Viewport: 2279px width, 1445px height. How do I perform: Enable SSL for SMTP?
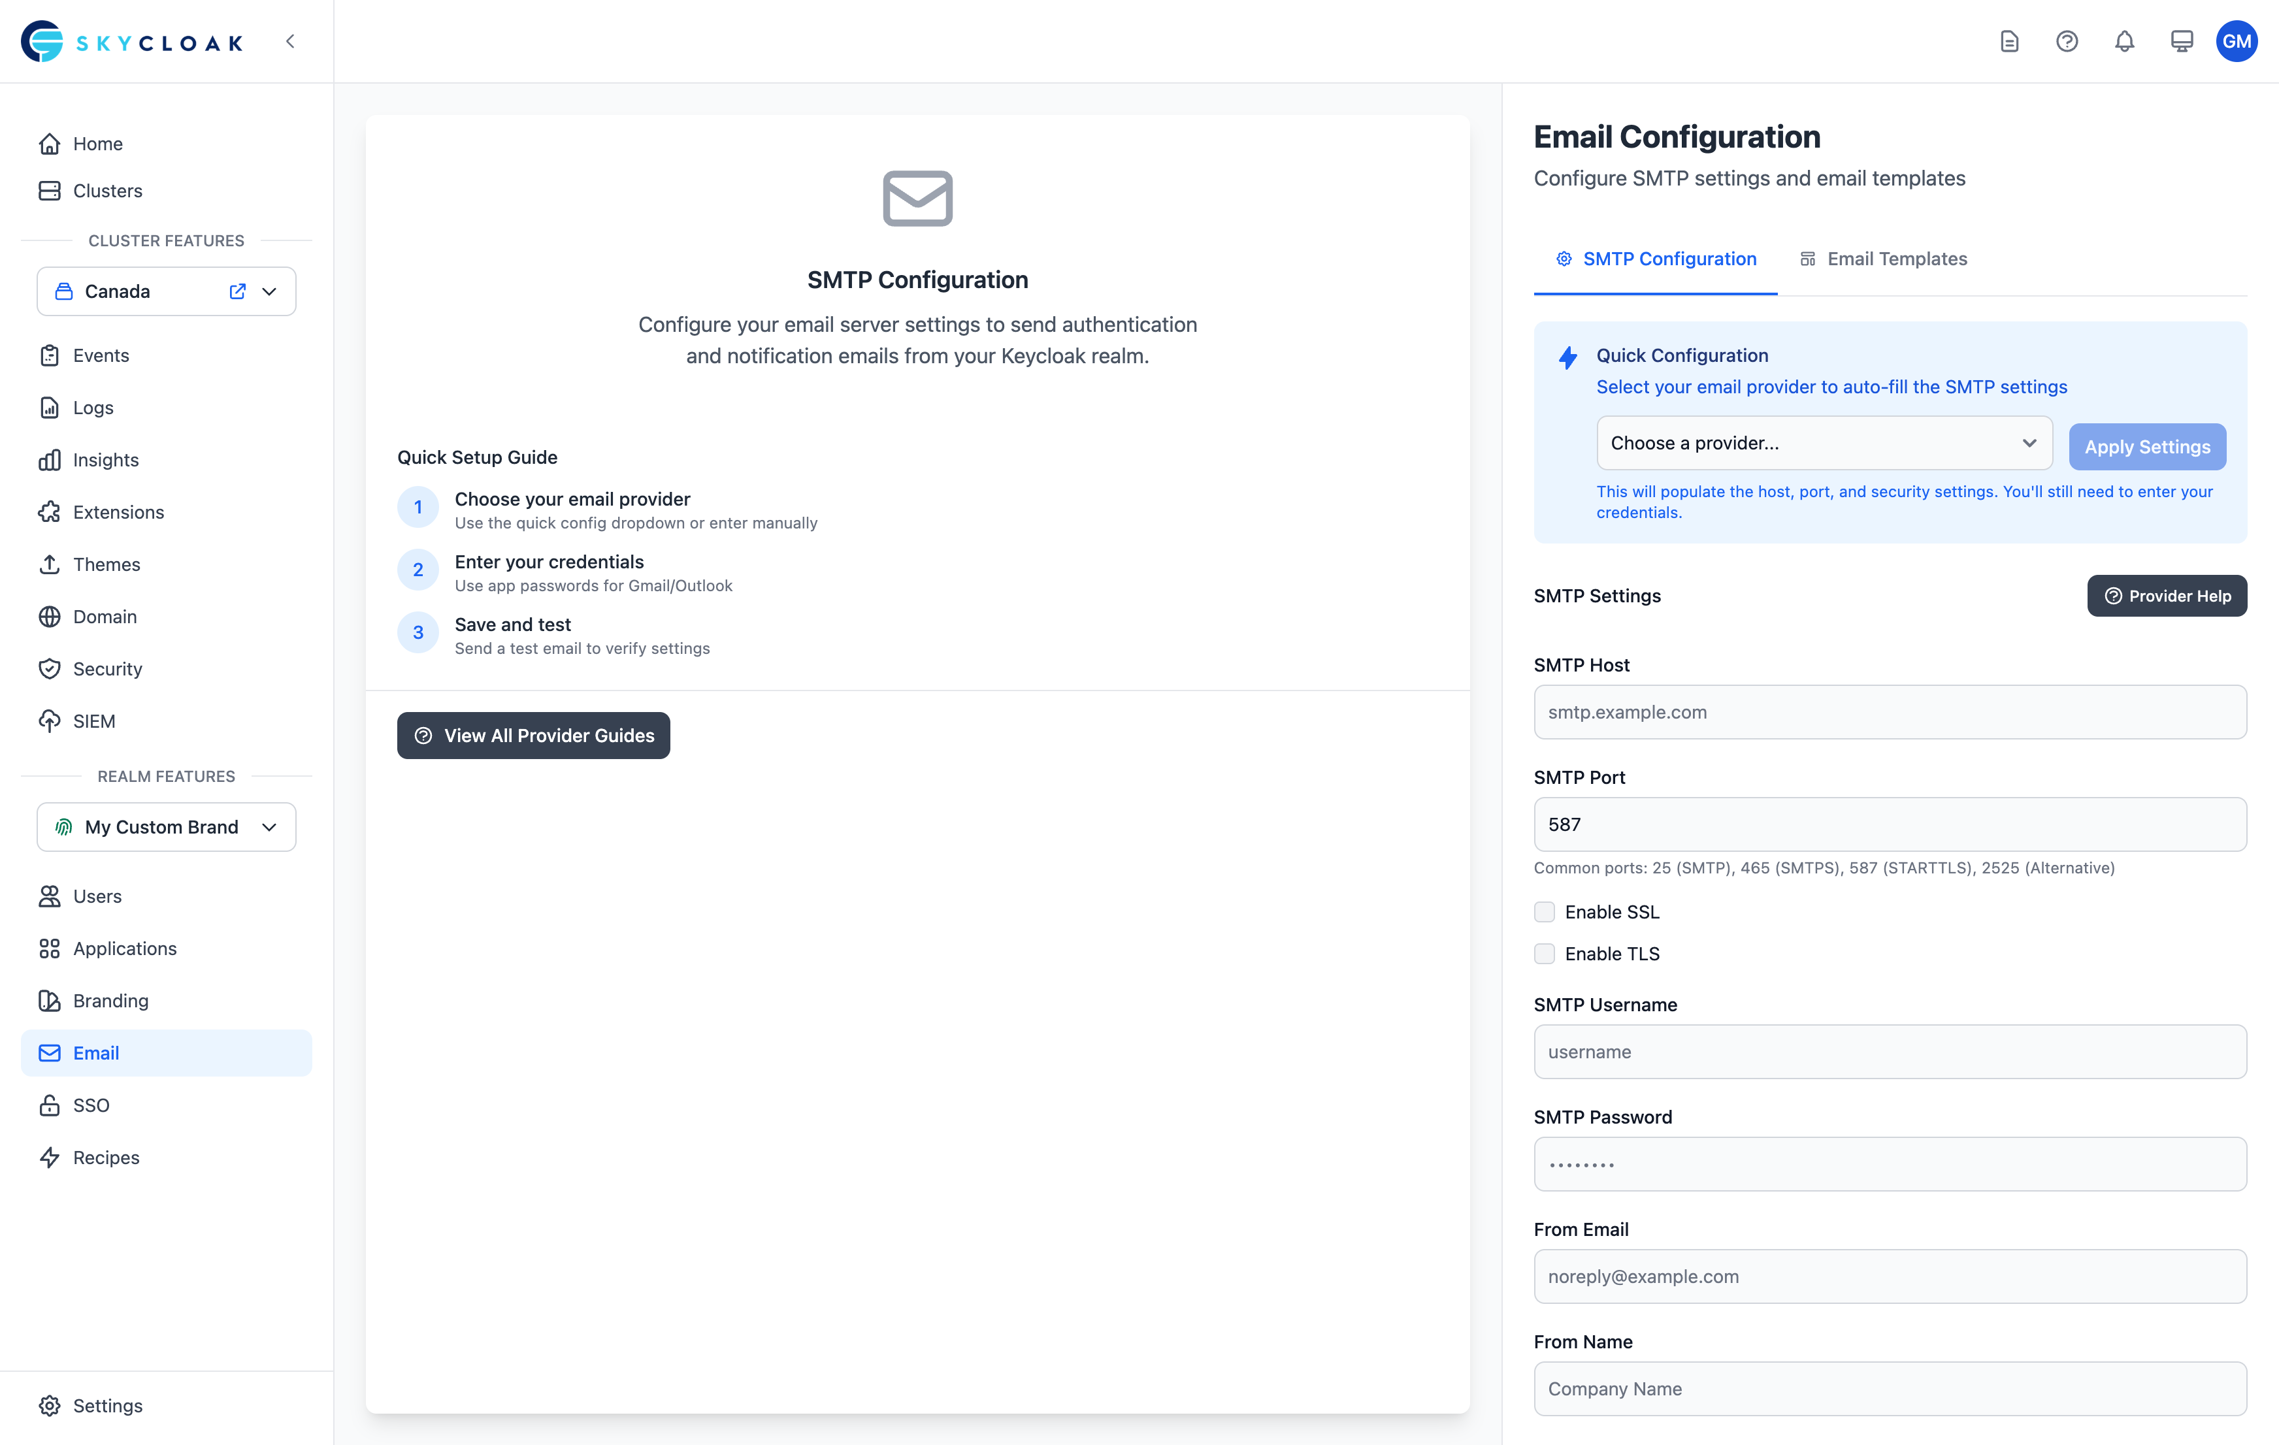(x=1544, y=911)
